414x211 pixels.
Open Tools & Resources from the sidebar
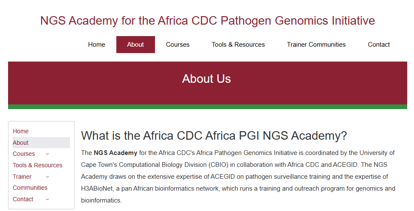pyautogui.click(x=37, y=165)
